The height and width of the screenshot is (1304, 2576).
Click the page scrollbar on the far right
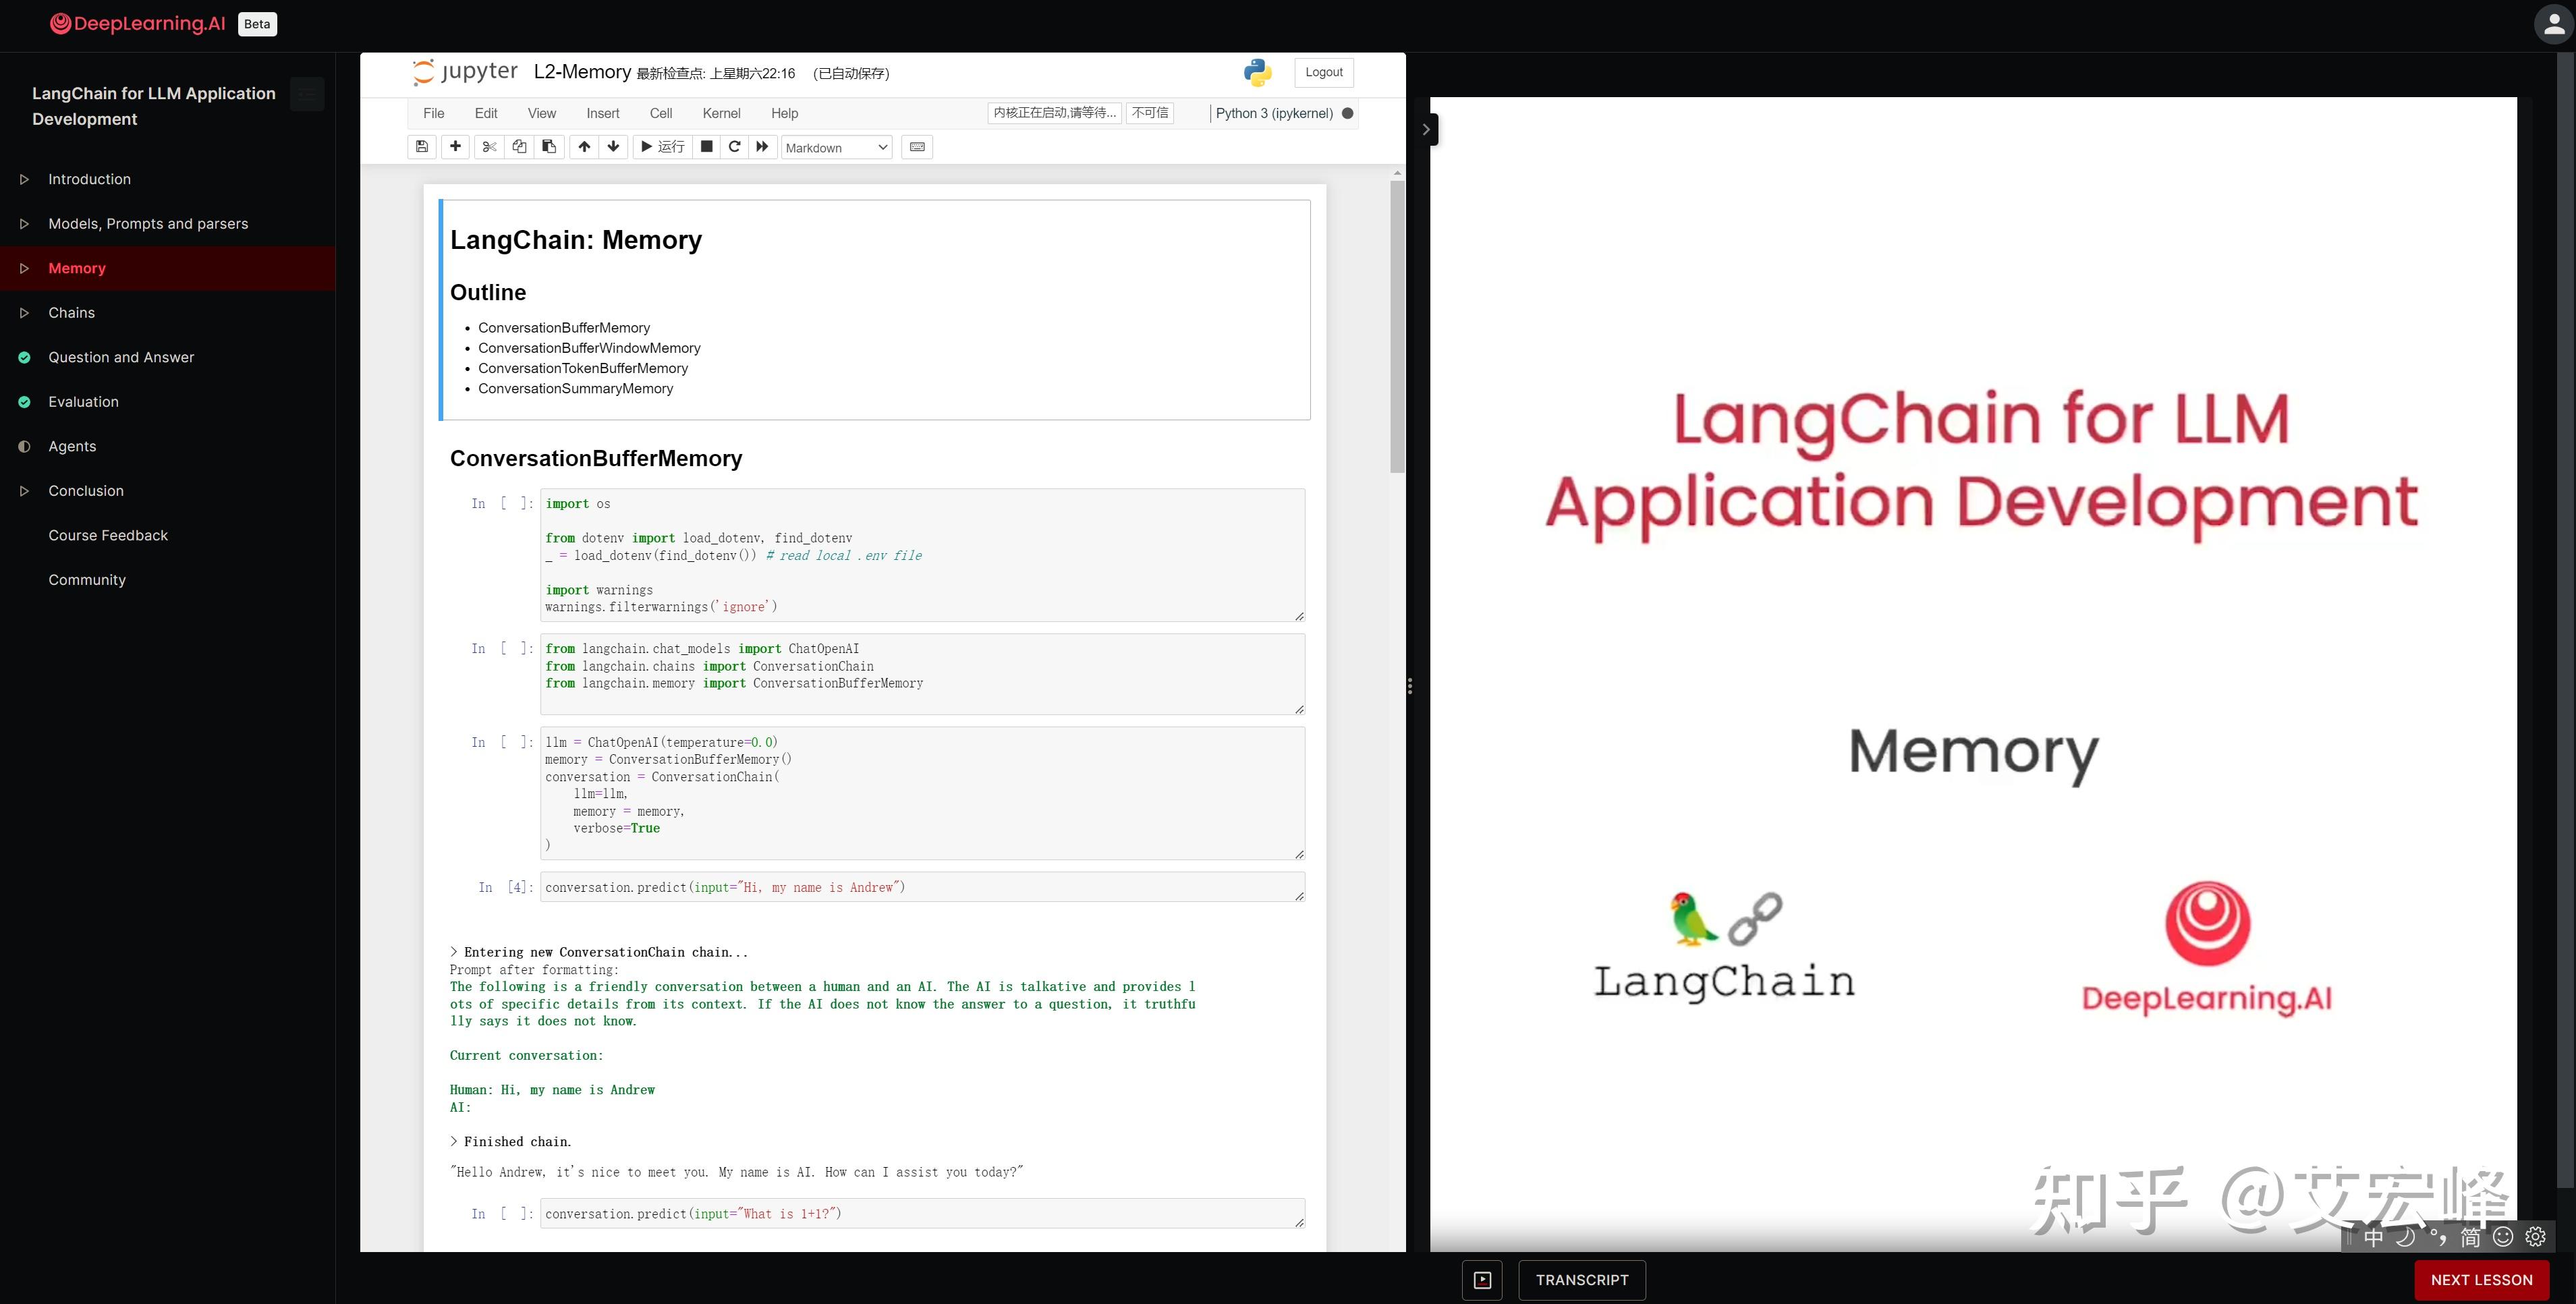(x=2566, y=620)
